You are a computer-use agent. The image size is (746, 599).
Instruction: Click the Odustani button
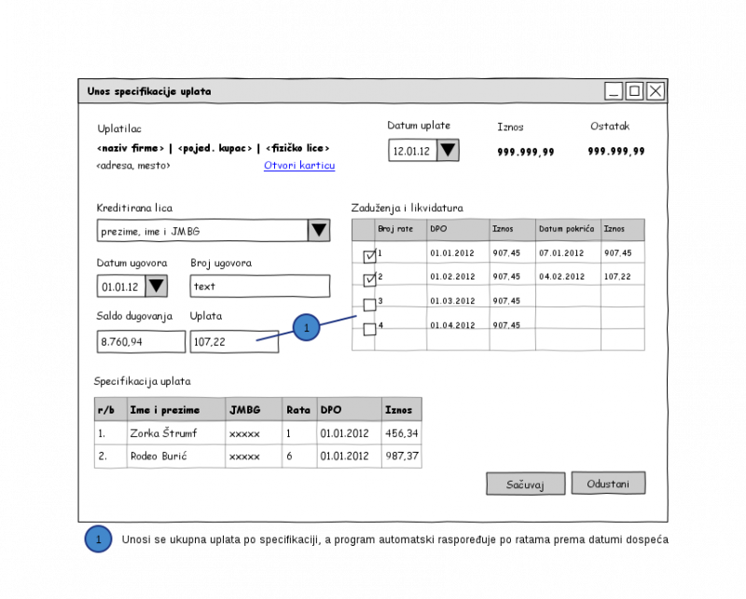click(x=608, y=483)
